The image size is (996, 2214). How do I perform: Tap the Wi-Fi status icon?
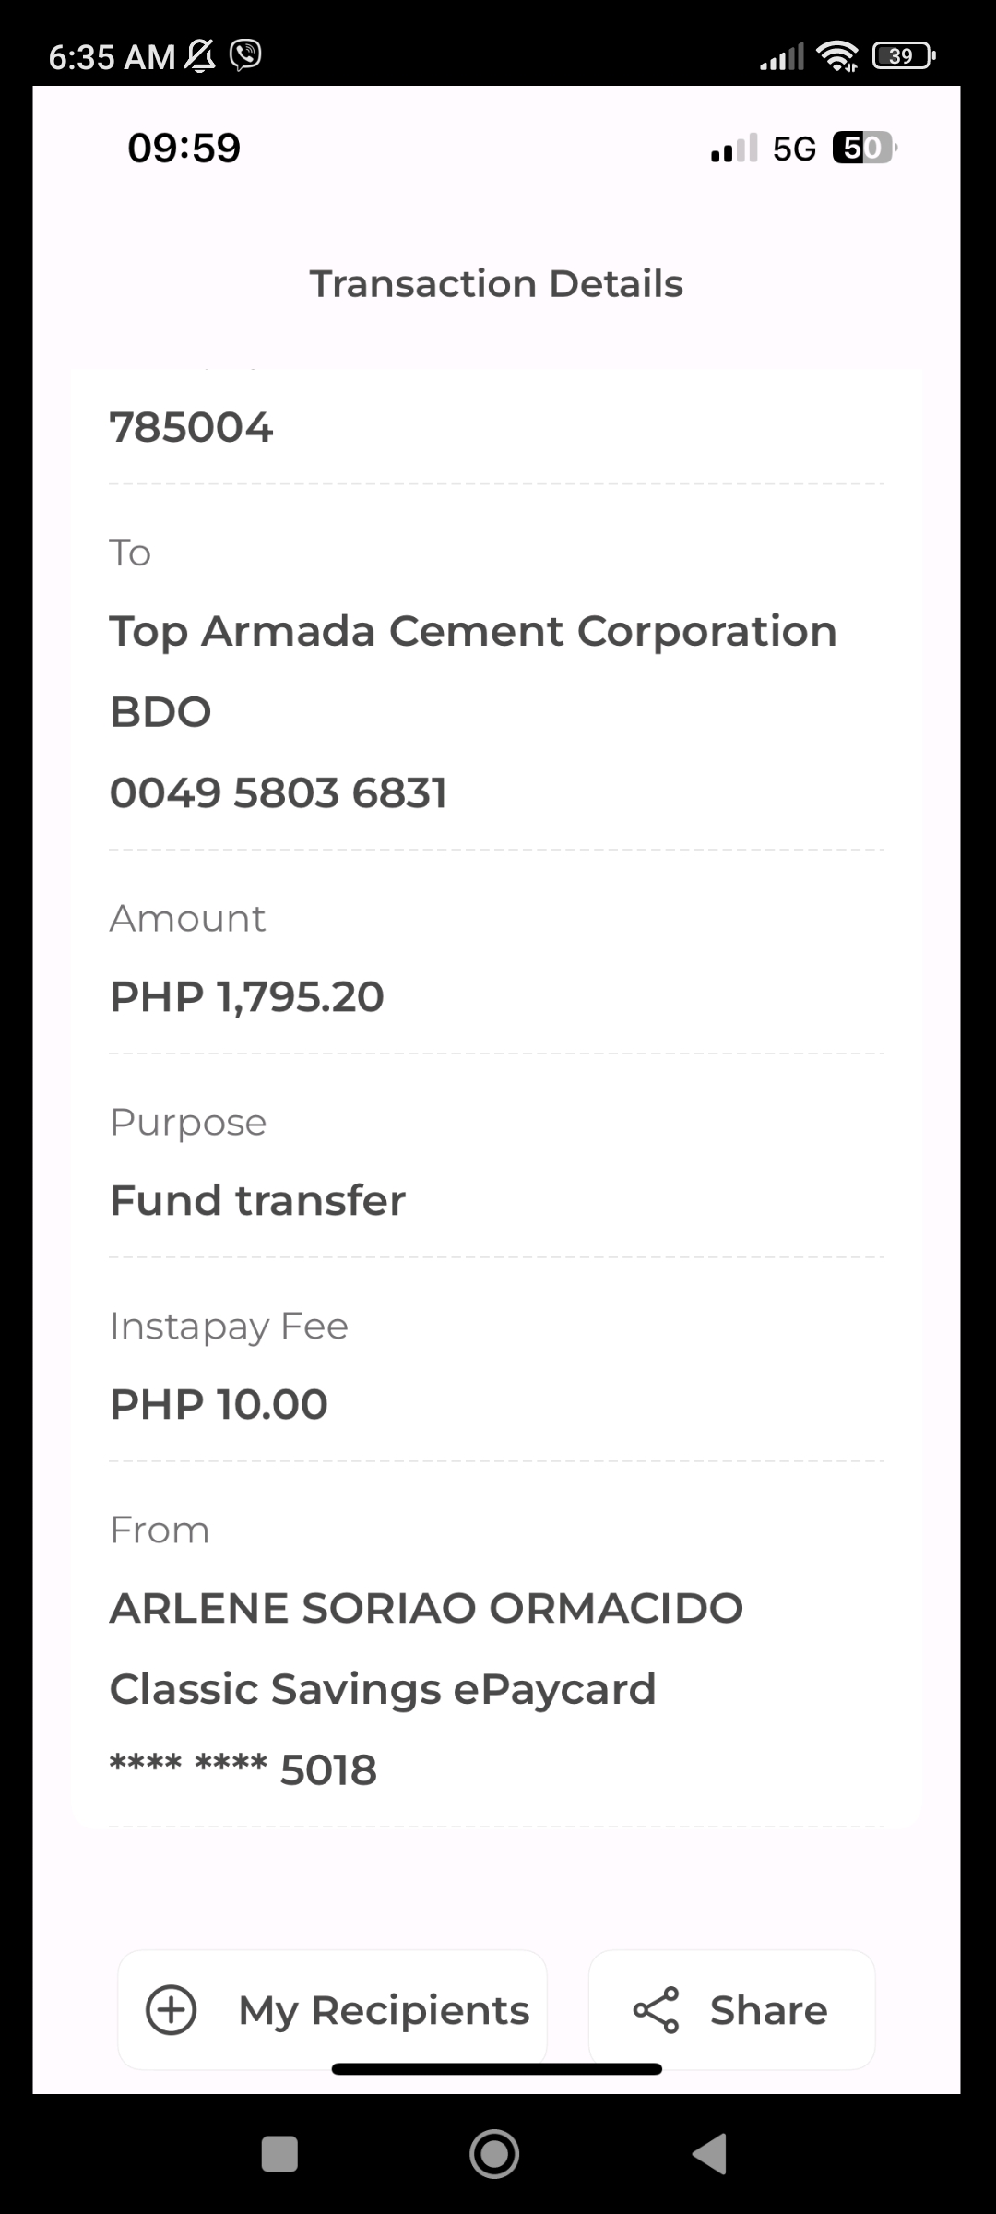pyautogui.click(x=837, y=56)
